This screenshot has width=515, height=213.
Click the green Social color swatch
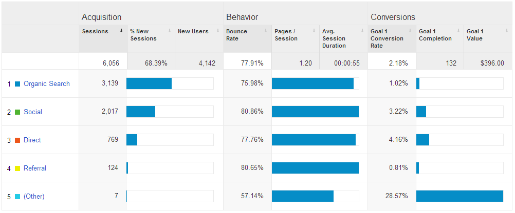point(18,112)
